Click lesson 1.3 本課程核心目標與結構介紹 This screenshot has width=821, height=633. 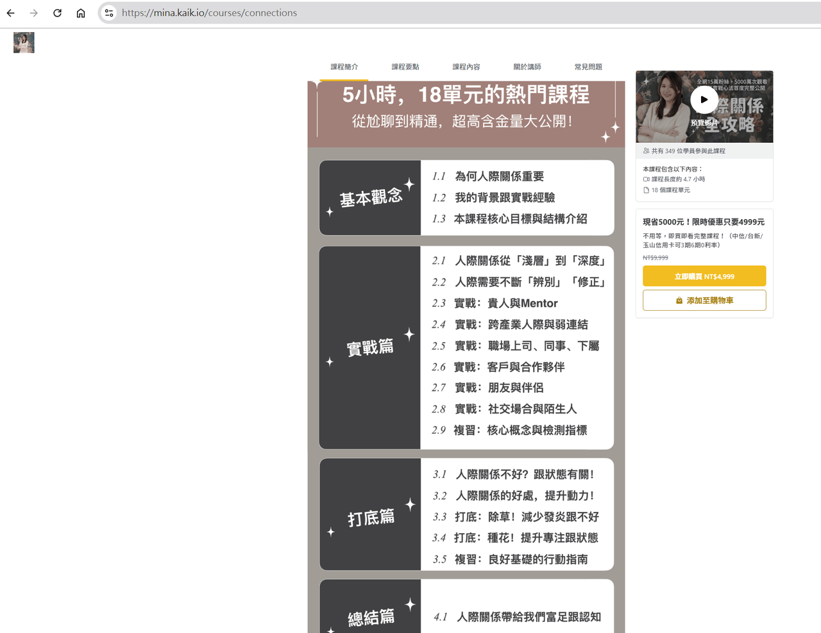pyautogui.click(x=509, y=218)
